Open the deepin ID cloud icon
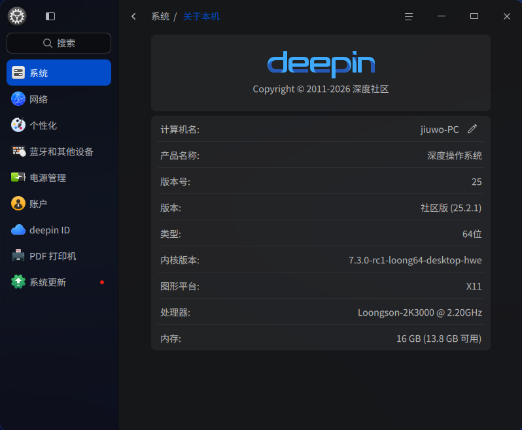Image resolution: width=522 pixels, height=430 pixels. (x=18, y=230)
